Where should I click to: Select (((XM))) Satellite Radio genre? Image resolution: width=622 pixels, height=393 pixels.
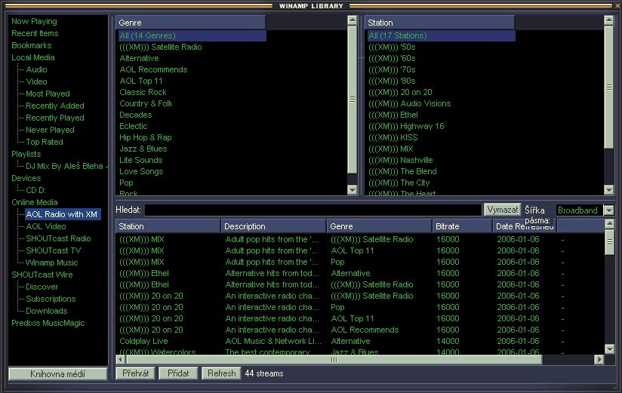click(161, 47)
